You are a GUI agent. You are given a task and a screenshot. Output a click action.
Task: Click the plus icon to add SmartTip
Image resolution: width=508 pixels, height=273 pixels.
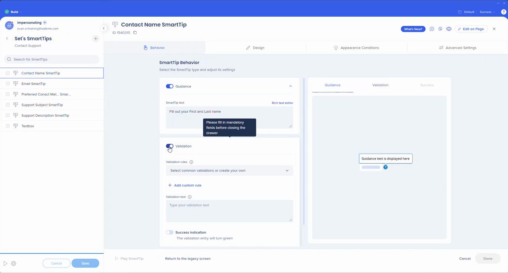point(96,38)
